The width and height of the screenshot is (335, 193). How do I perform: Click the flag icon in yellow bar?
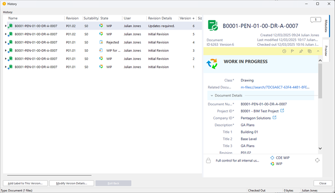pyautogui.click(x=293, y=51)
